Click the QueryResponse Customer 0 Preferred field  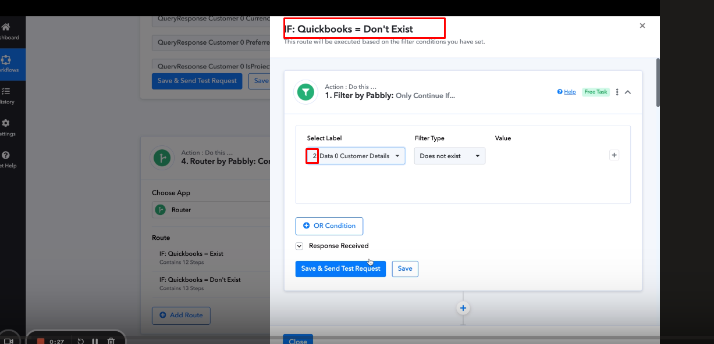pos(211,42)
